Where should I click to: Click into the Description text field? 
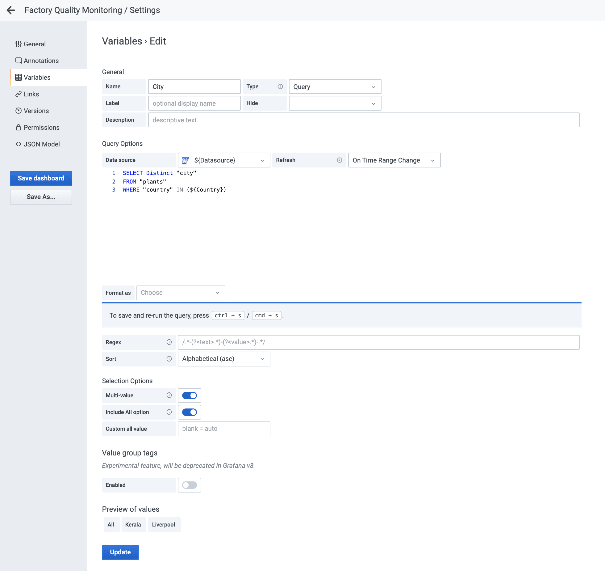pyautogui.click(x=363, y=120)
